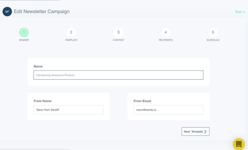Go to step 3 circle

[x=118, y=32]
